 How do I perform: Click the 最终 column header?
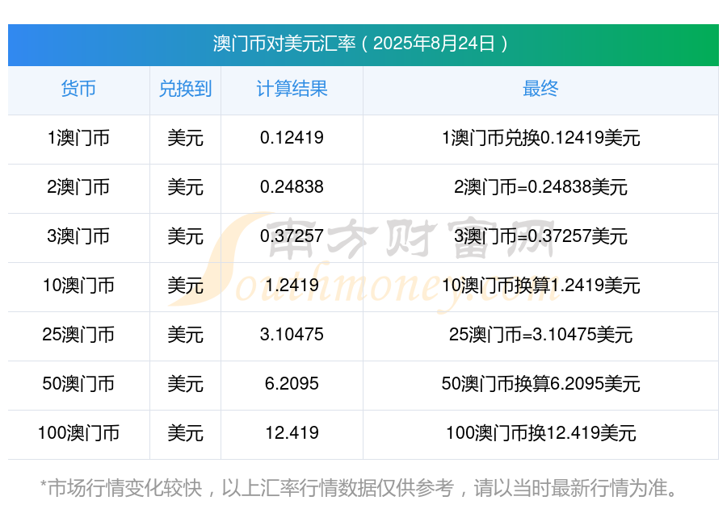click(540, 89)
